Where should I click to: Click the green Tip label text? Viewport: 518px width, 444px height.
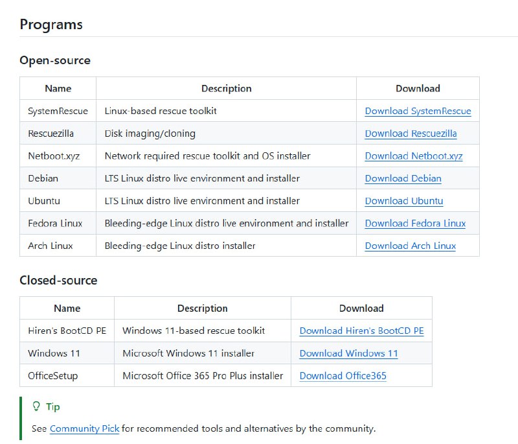tap(53, 407)
